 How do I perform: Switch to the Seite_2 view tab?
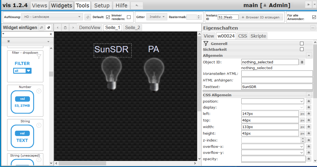(x=132, y=28)
